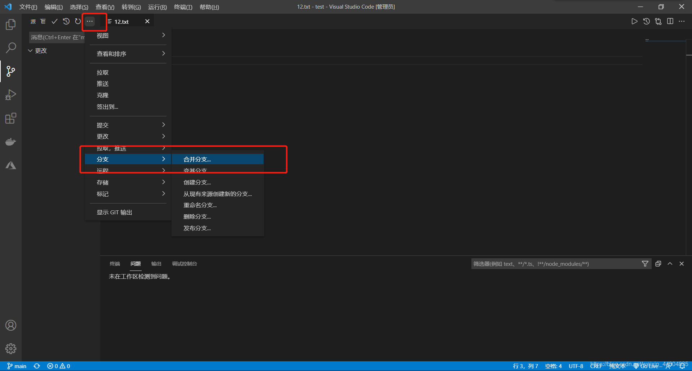This screenshot has width=692, height=371.
Task: Click the errors and warnings count in status bar
Action: point(58,366)
